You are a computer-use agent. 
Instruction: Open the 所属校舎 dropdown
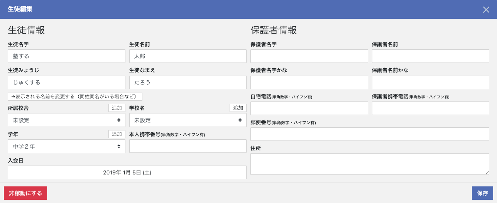[66, 120]
